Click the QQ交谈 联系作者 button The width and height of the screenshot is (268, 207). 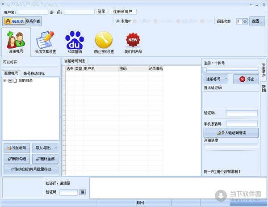coord(22,21)
